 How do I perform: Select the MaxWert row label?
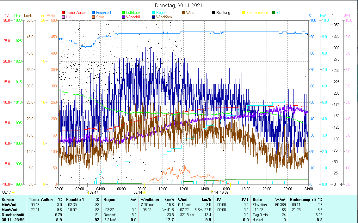(x=9, y=209)
